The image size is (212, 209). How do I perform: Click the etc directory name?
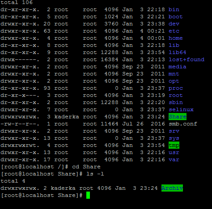point(174,31)
